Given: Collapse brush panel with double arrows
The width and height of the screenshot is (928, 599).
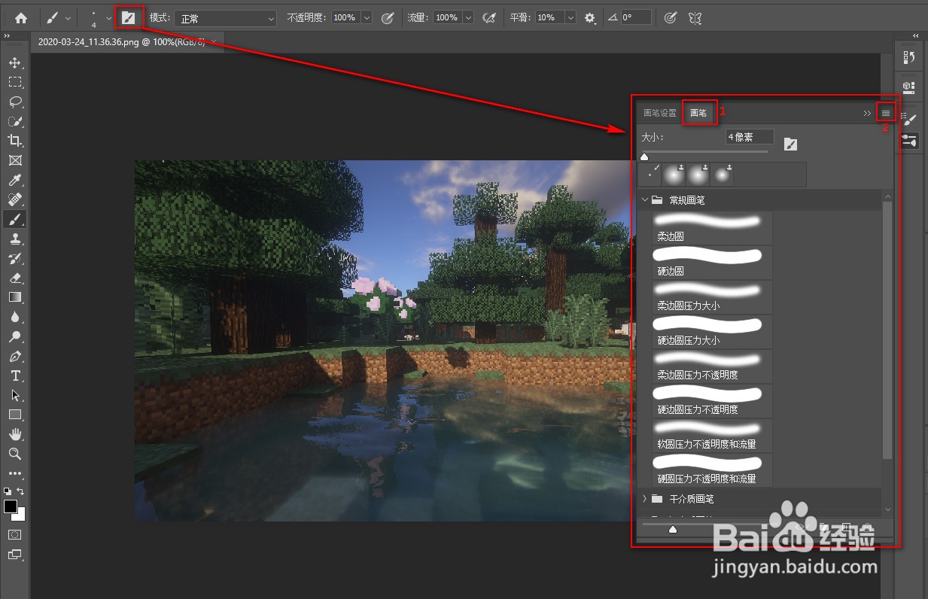Looking at the screenshot, I should click(867, 113).
